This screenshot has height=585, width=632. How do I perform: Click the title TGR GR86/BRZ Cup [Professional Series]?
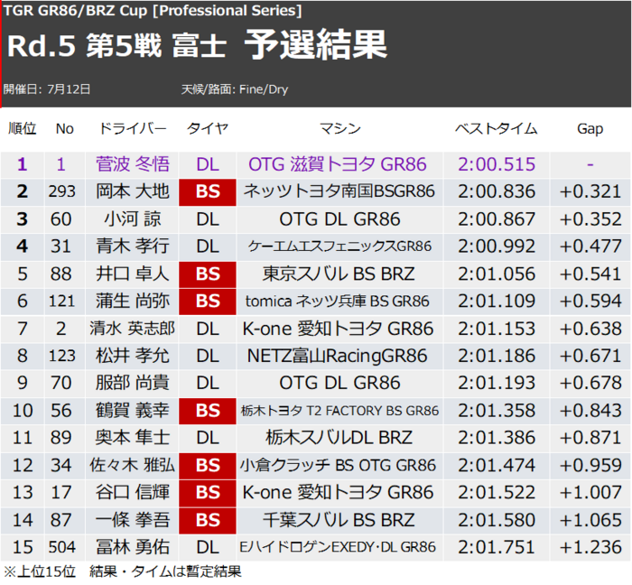click(153, 11)
